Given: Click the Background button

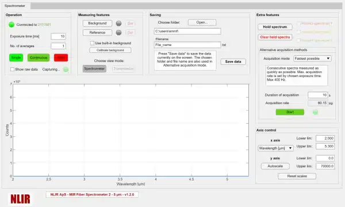Looking at the screenshot, I should click(x=97, y=24).
